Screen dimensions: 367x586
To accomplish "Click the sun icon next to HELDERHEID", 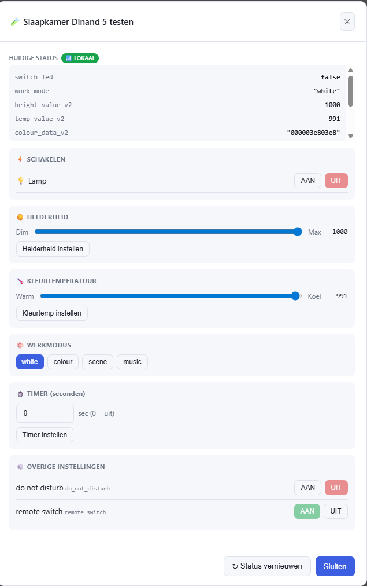I will tap(20, 217).
